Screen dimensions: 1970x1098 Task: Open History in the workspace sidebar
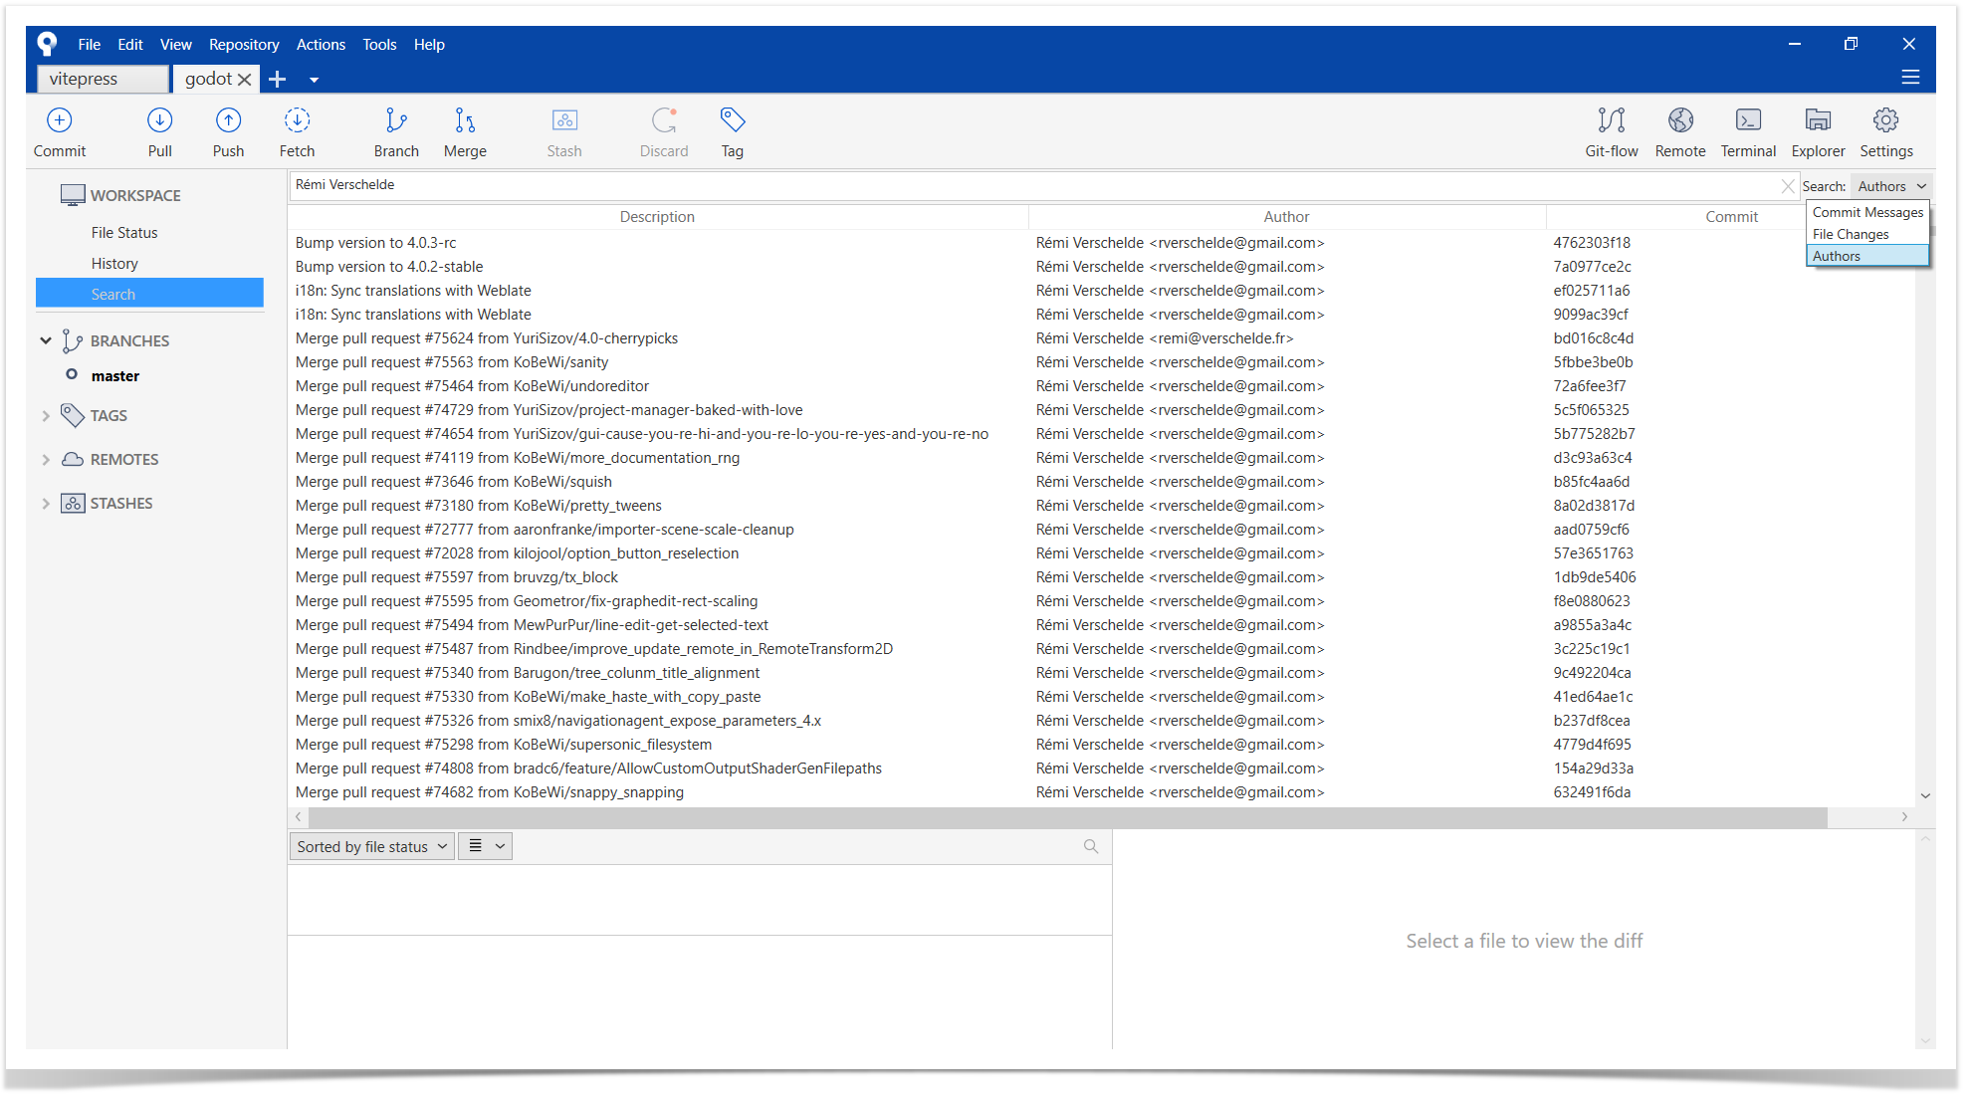114,264
